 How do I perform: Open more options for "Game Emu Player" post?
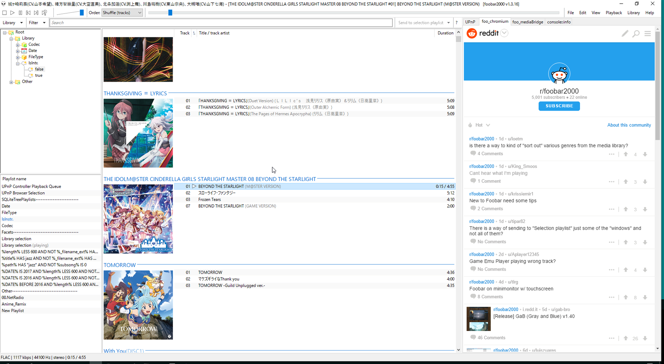611,270
